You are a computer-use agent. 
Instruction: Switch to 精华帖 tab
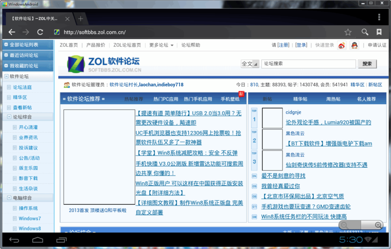coord(300,99)
